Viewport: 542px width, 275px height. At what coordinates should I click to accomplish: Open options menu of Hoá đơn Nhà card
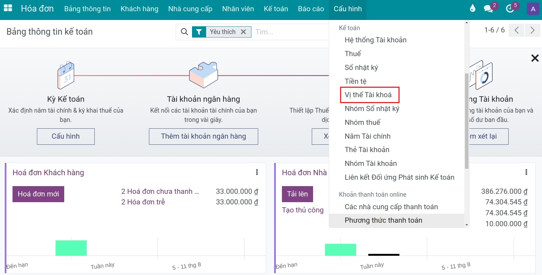pos(526,172)
